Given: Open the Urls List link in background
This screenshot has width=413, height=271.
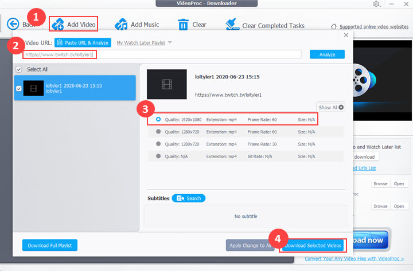Looking at the screenshot, I should point(365,168).
